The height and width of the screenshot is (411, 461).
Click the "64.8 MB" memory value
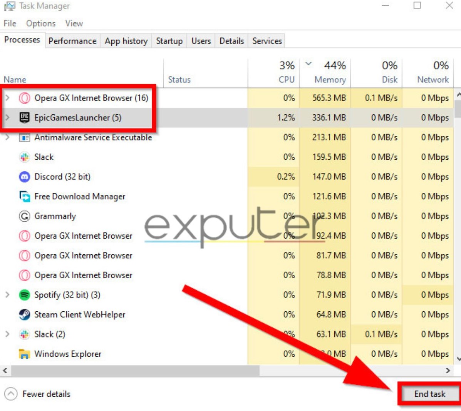pyautogui.click(x=331, y=314)
